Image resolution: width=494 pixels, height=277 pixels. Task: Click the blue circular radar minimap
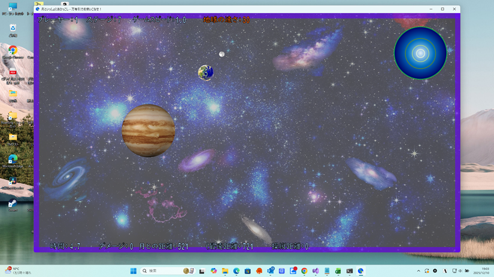coord(420,53)
